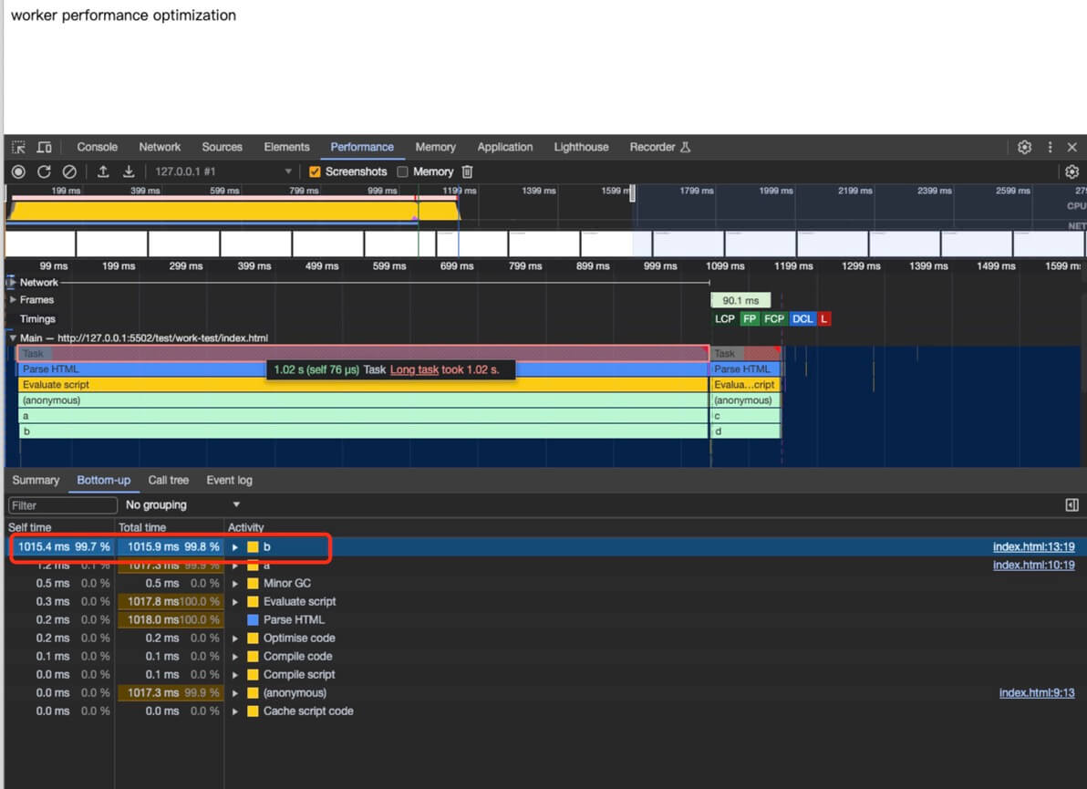Expand the Frames track
The width and height of the screenshot is (1087, 789).
click(x=13, y=300)
